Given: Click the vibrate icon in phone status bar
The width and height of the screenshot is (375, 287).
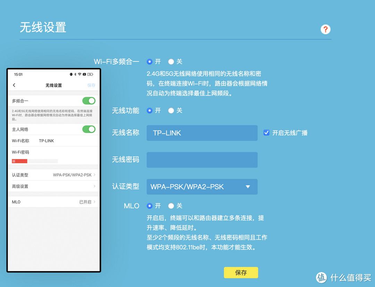Looking at the screenshot, I should tap(71, 74).
